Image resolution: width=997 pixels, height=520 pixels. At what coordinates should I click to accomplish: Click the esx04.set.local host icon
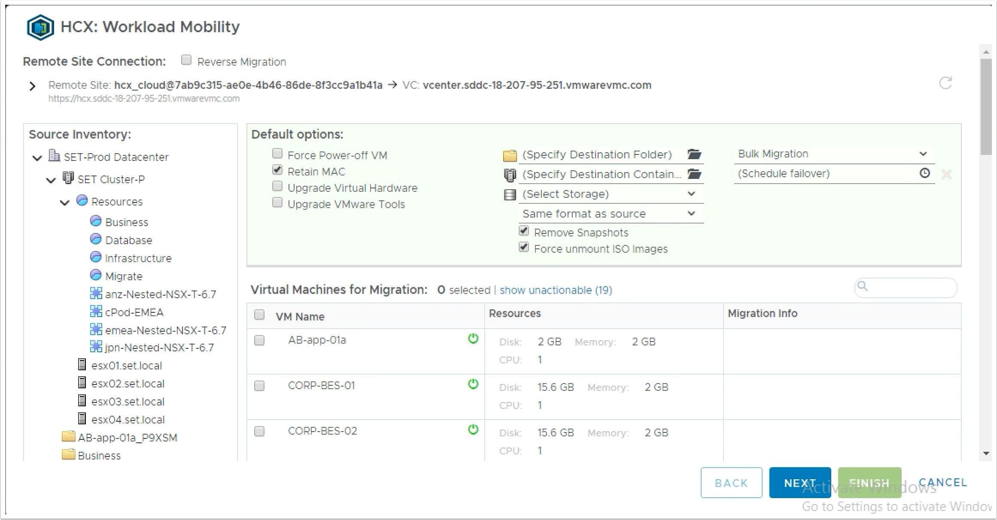[x=82, y=419]
